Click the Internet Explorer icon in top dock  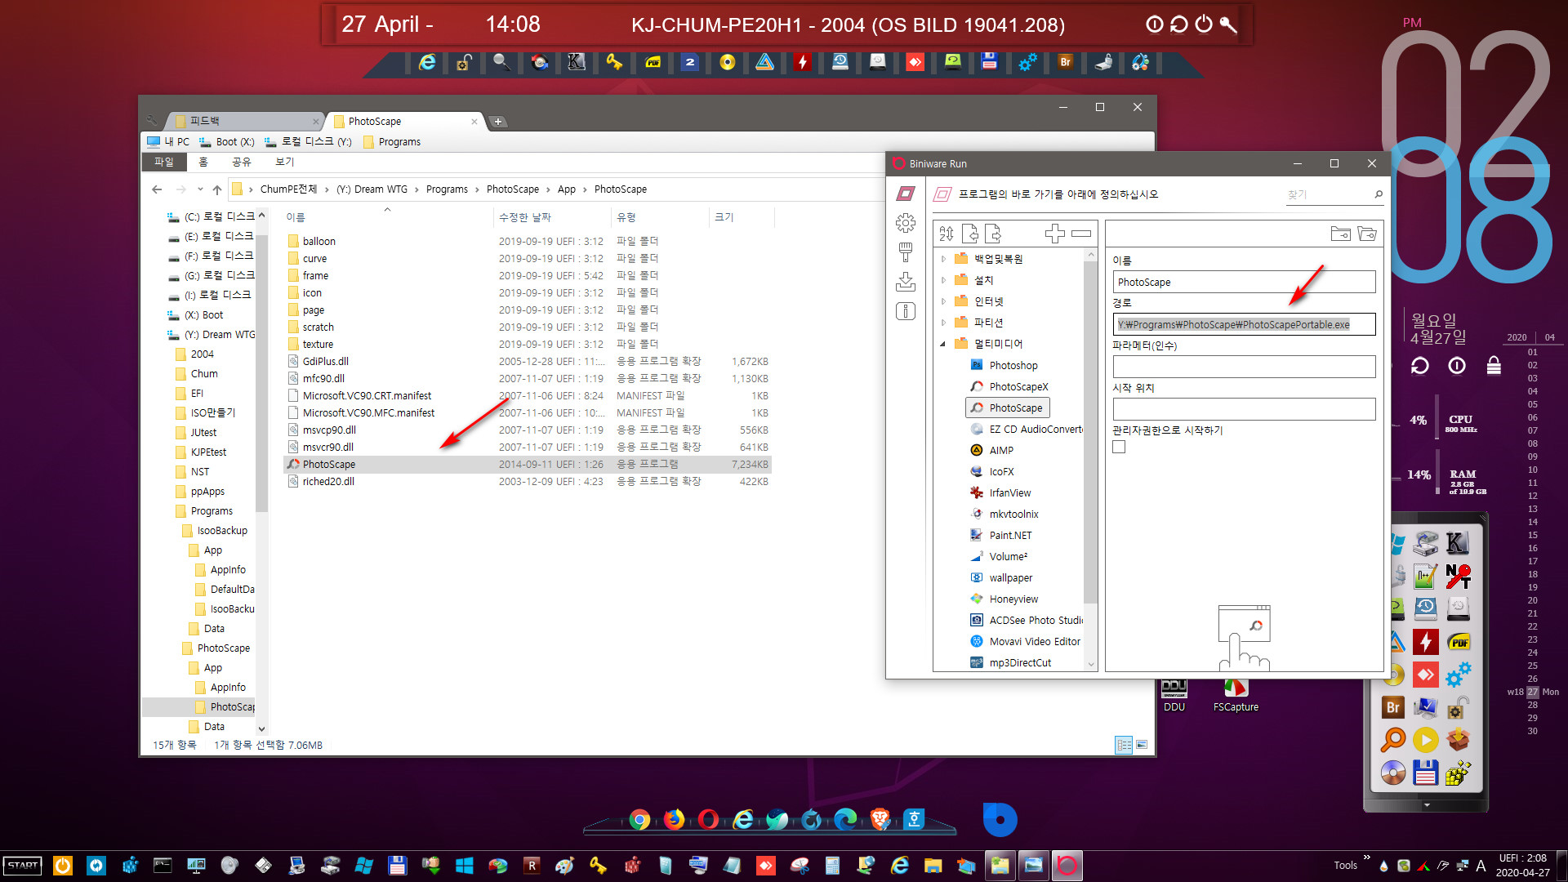[x=426, y=62]
